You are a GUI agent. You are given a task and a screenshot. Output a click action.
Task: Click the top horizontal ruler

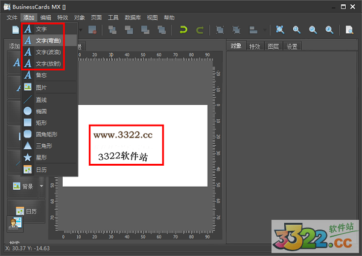pos(146,57)
